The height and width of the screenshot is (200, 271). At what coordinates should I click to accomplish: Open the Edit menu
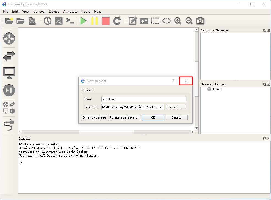tap(15, 11)
